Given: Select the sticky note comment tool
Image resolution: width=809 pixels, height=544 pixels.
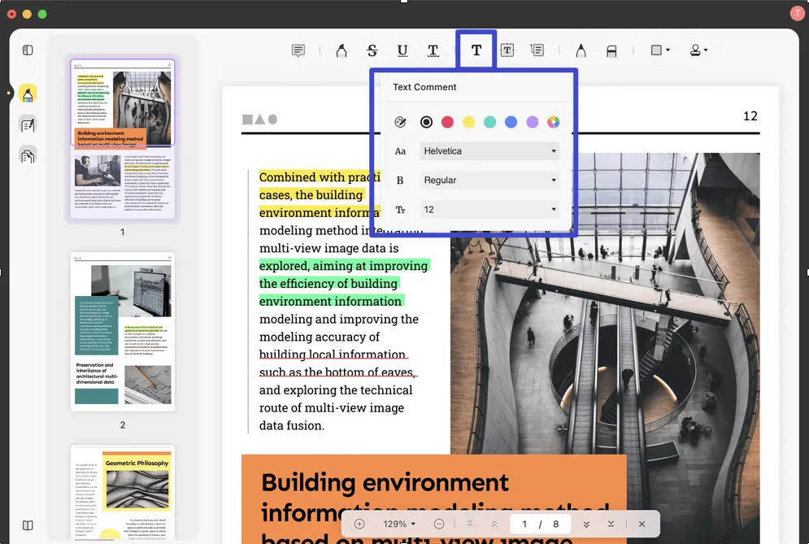Looking at the screenshot, I should 298,50.
